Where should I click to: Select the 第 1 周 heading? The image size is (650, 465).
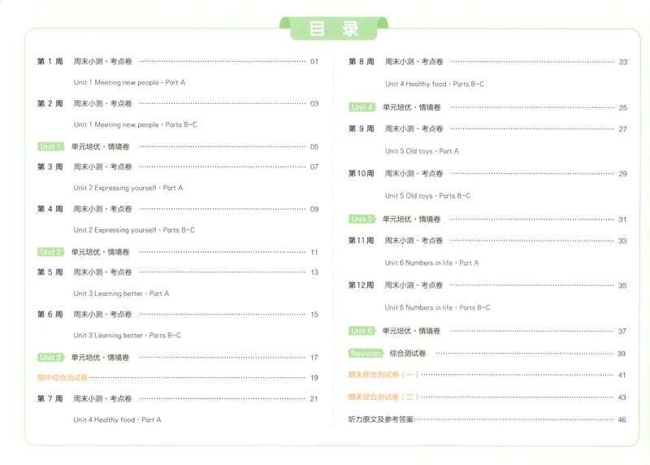[50, 62]
